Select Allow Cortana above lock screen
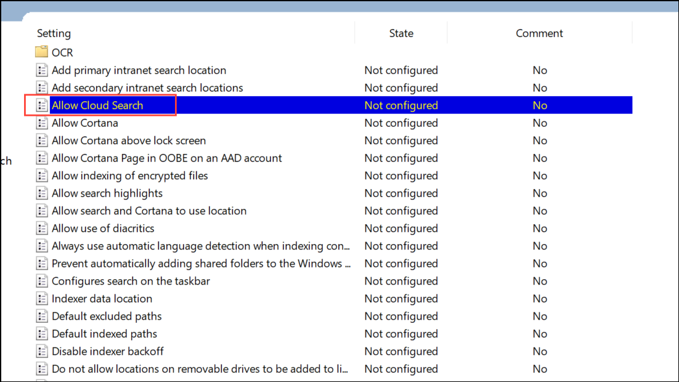Viewport: 679px width, 382px height. click(129, 140)
